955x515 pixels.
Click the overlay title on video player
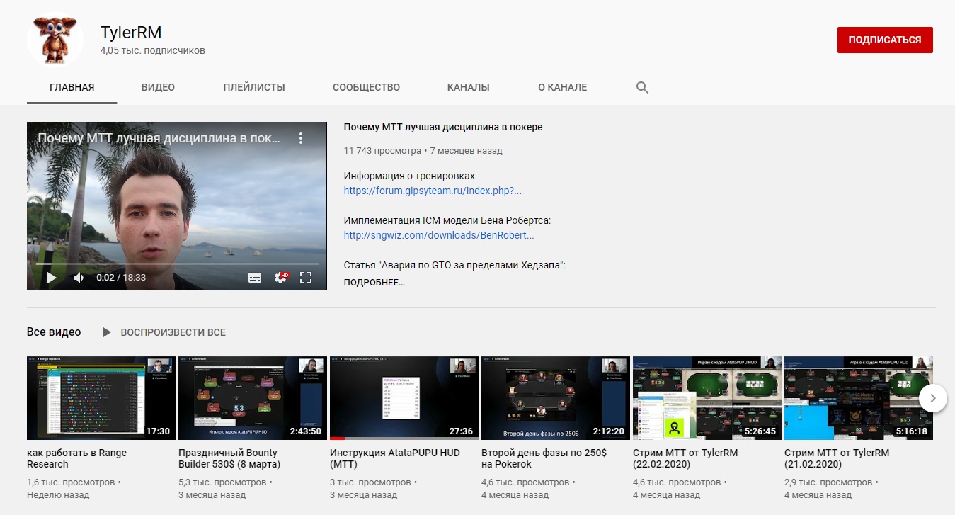tap(159, 138)
